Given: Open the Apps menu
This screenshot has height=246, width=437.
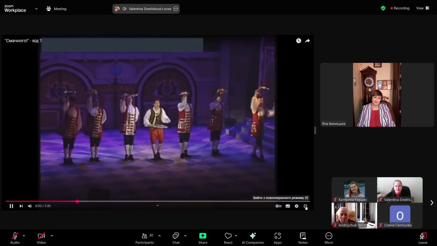Looking at the screenshot, I should tap(278, 238).
